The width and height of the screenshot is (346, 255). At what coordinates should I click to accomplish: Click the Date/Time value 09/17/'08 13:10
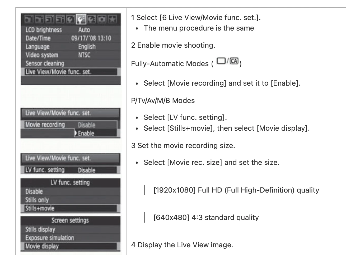[91, 38]
